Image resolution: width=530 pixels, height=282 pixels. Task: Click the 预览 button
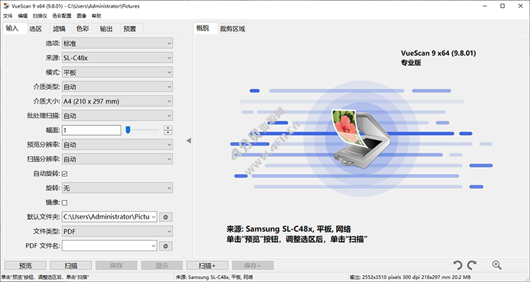(x=25, y=265)
